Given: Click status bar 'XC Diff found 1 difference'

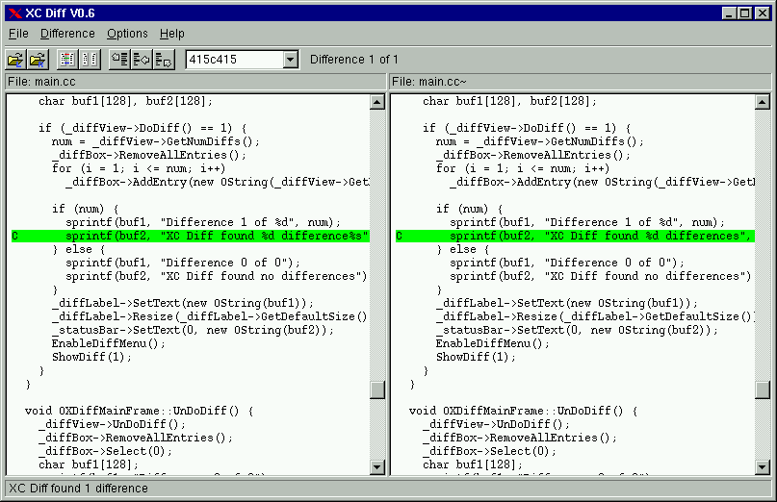Looking at the screenshot, I should [388, 489].
